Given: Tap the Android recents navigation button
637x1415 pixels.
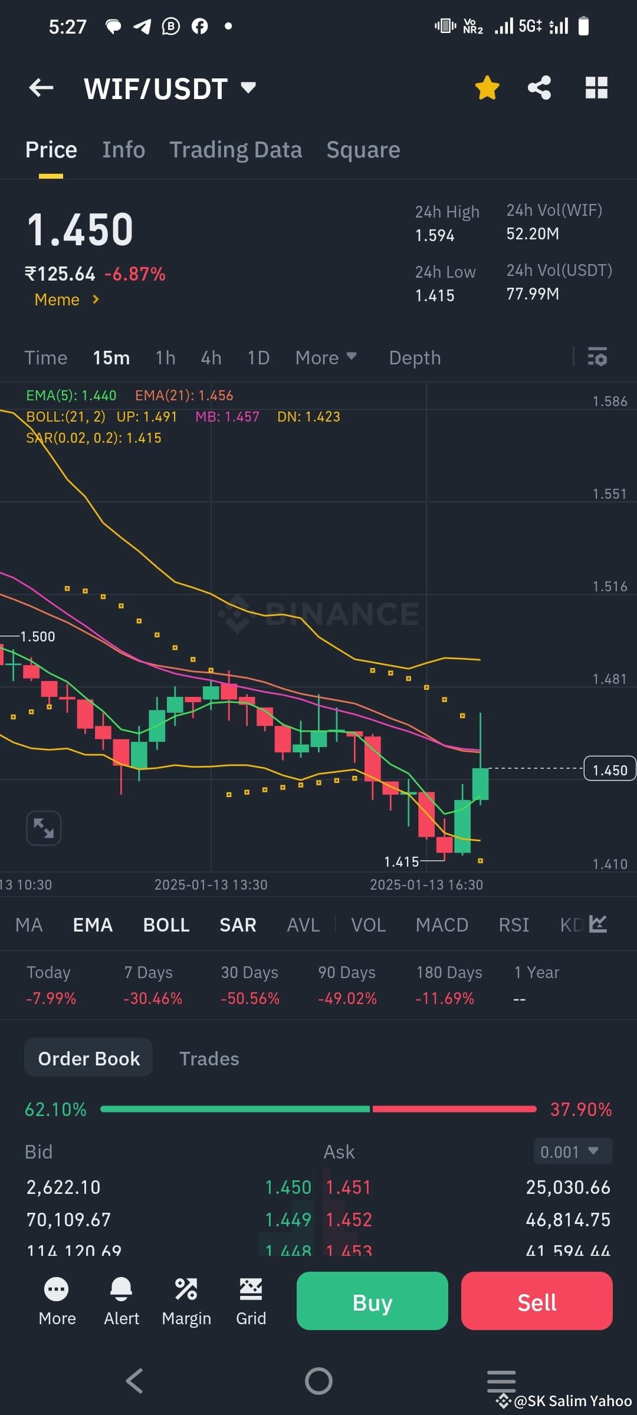Looking at the screenshot, I should coord(501,1381).
